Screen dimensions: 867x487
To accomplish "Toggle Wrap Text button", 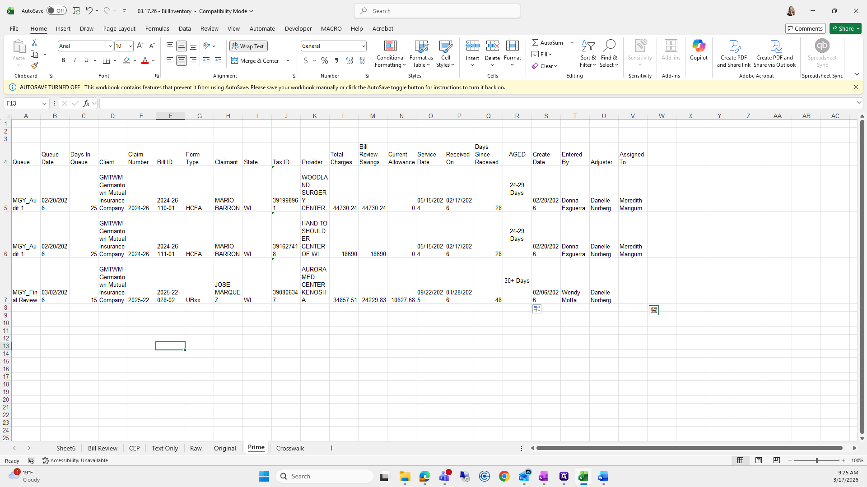I will click(248, 46).
